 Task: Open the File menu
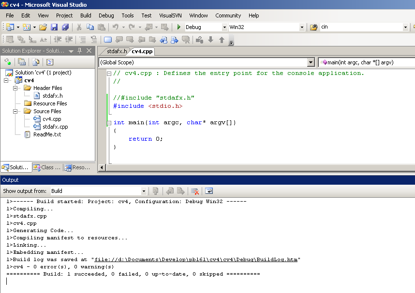click(x=10, y=15)
